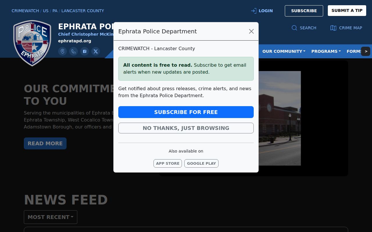Click the US breadcrumb
Image resolution: width=372 pixels, height=232 pixels.
[x=46, y=11]
